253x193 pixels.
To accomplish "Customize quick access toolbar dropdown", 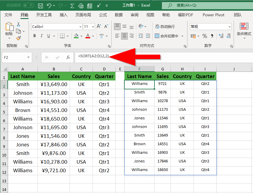I will coord(107,6).
